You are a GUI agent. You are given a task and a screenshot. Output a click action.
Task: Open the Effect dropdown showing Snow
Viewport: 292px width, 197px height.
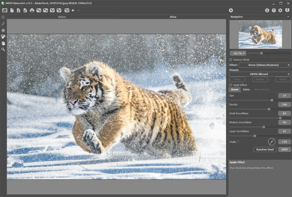click(265, 65)
